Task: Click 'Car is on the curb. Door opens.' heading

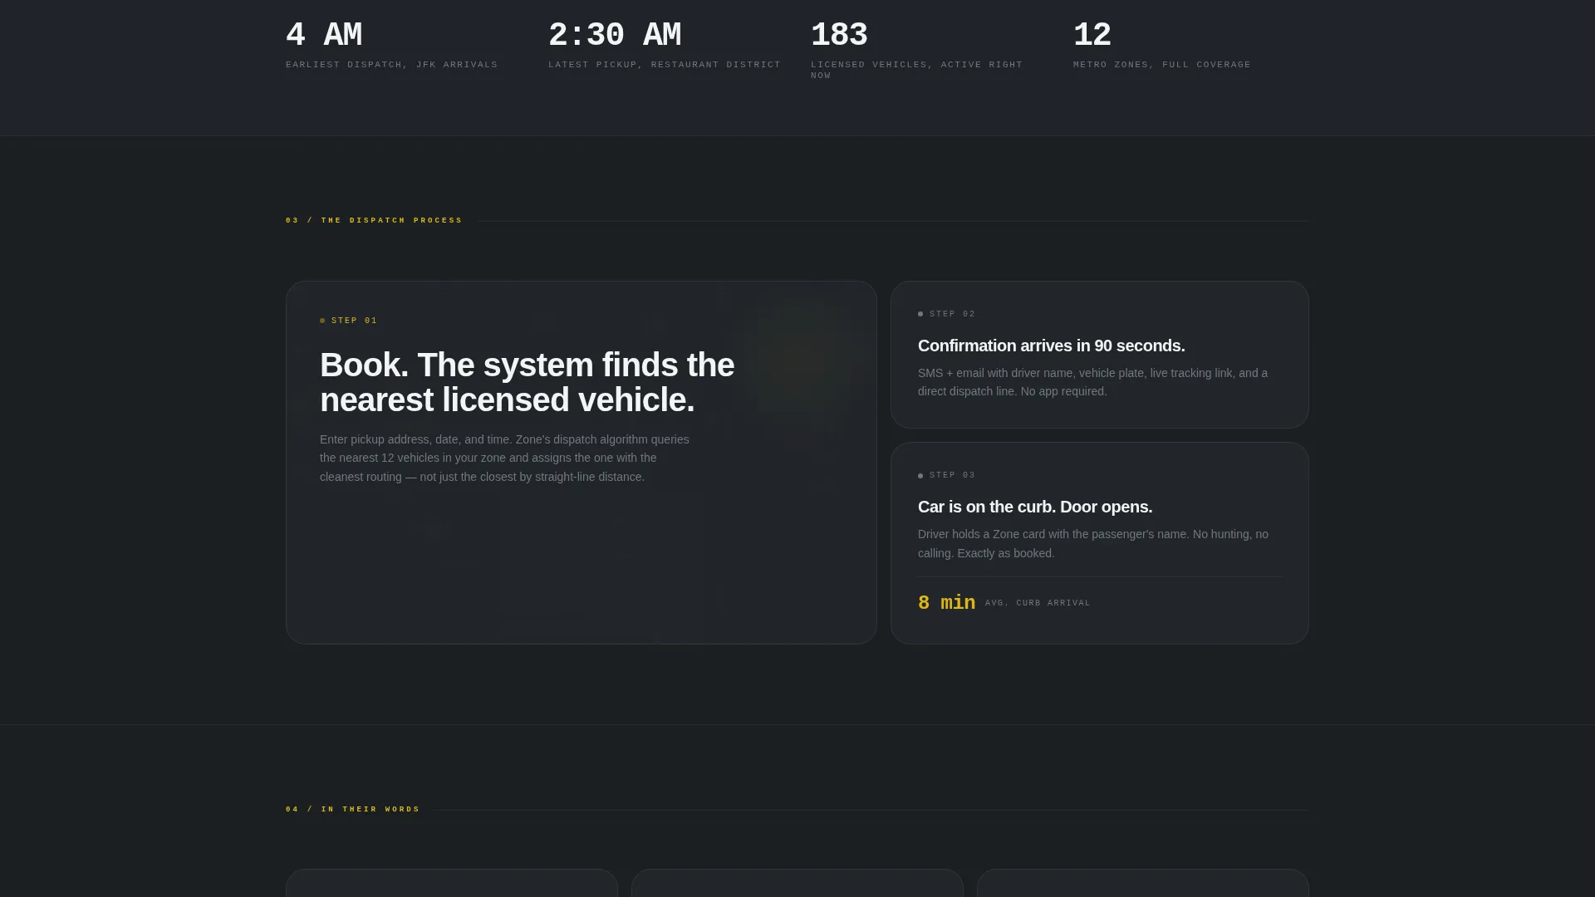Action: [1035, 507]
